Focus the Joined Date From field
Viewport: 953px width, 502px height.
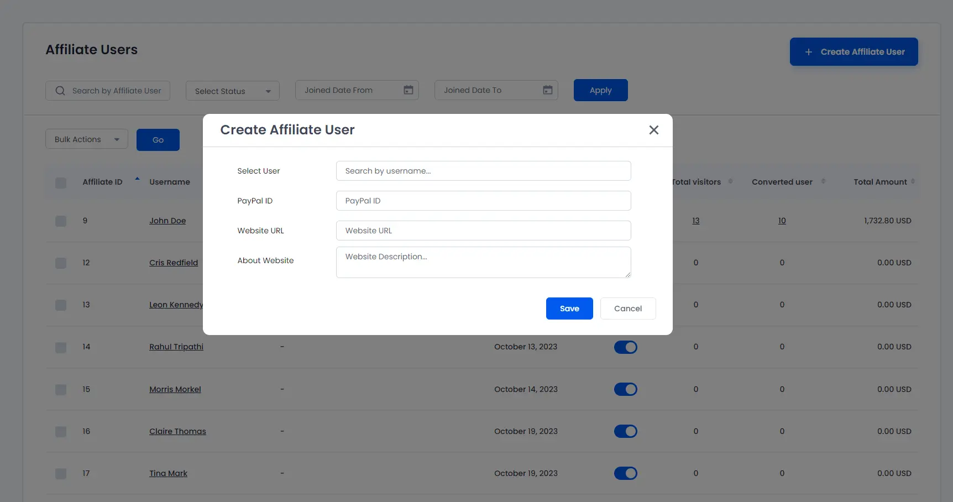[357, 90]
